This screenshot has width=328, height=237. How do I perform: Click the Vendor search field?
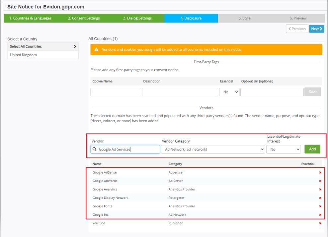(x=125, y=149)
